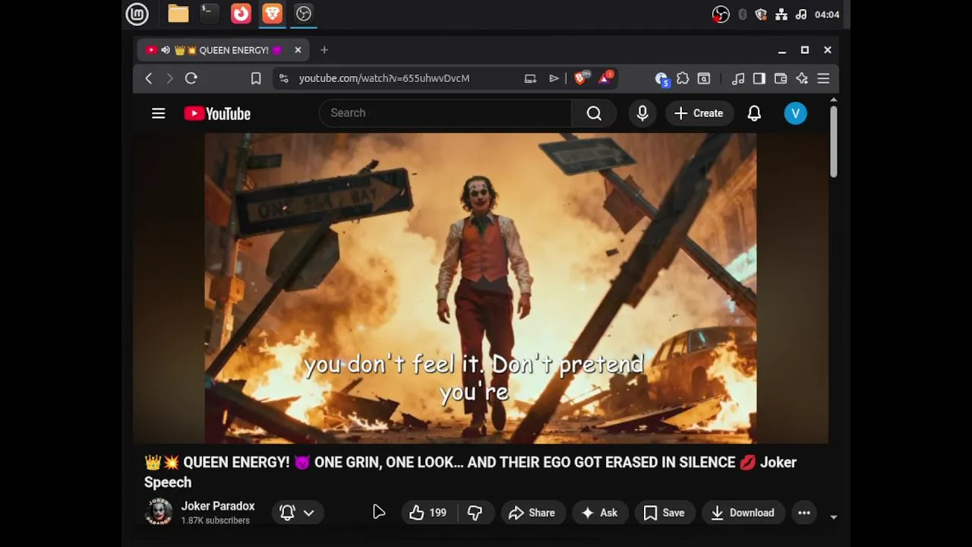This screenshot has height=547, width=972.
Task: Expand notification options chevron beside bell
Action: click(309, 513)
